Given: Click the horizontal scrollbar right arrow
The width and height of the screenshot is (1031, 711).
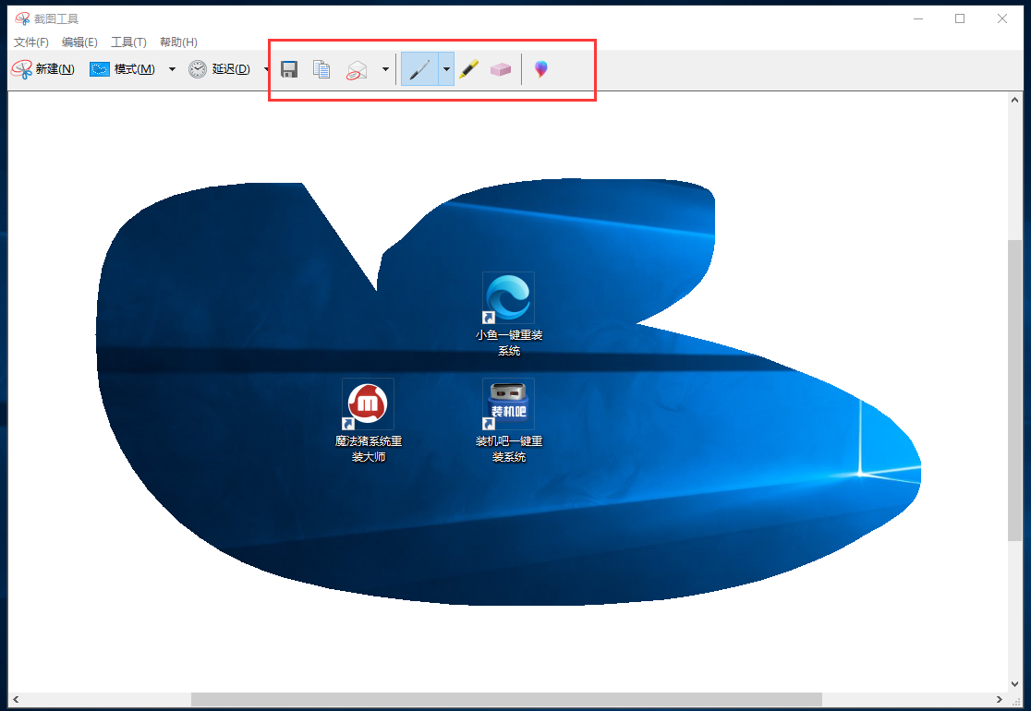Looking at the screenshot, I should click(999, 699).
